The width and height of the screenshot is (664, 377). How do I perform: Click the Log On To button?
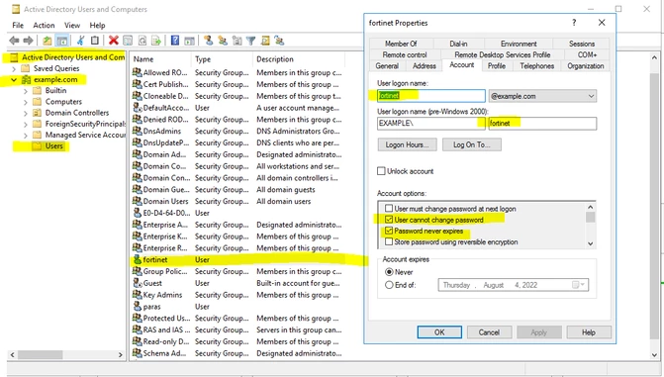(x=472, y=144)
